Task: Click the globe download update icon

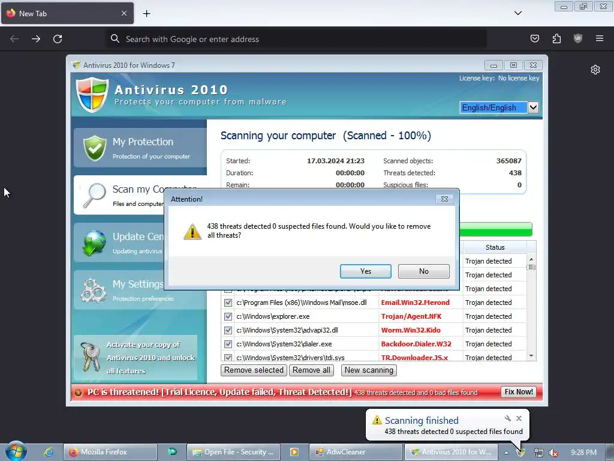Action: coord(94,243)
